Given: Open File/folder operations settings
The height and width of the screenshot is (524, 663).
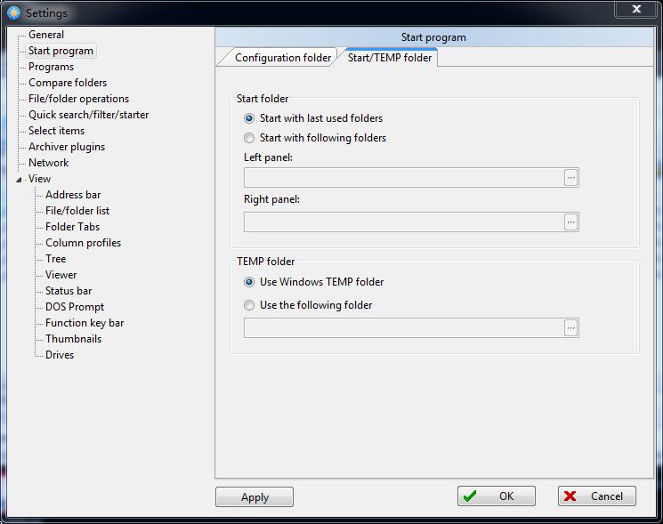Looking at the screenshot, I should [x=78, y=99].
